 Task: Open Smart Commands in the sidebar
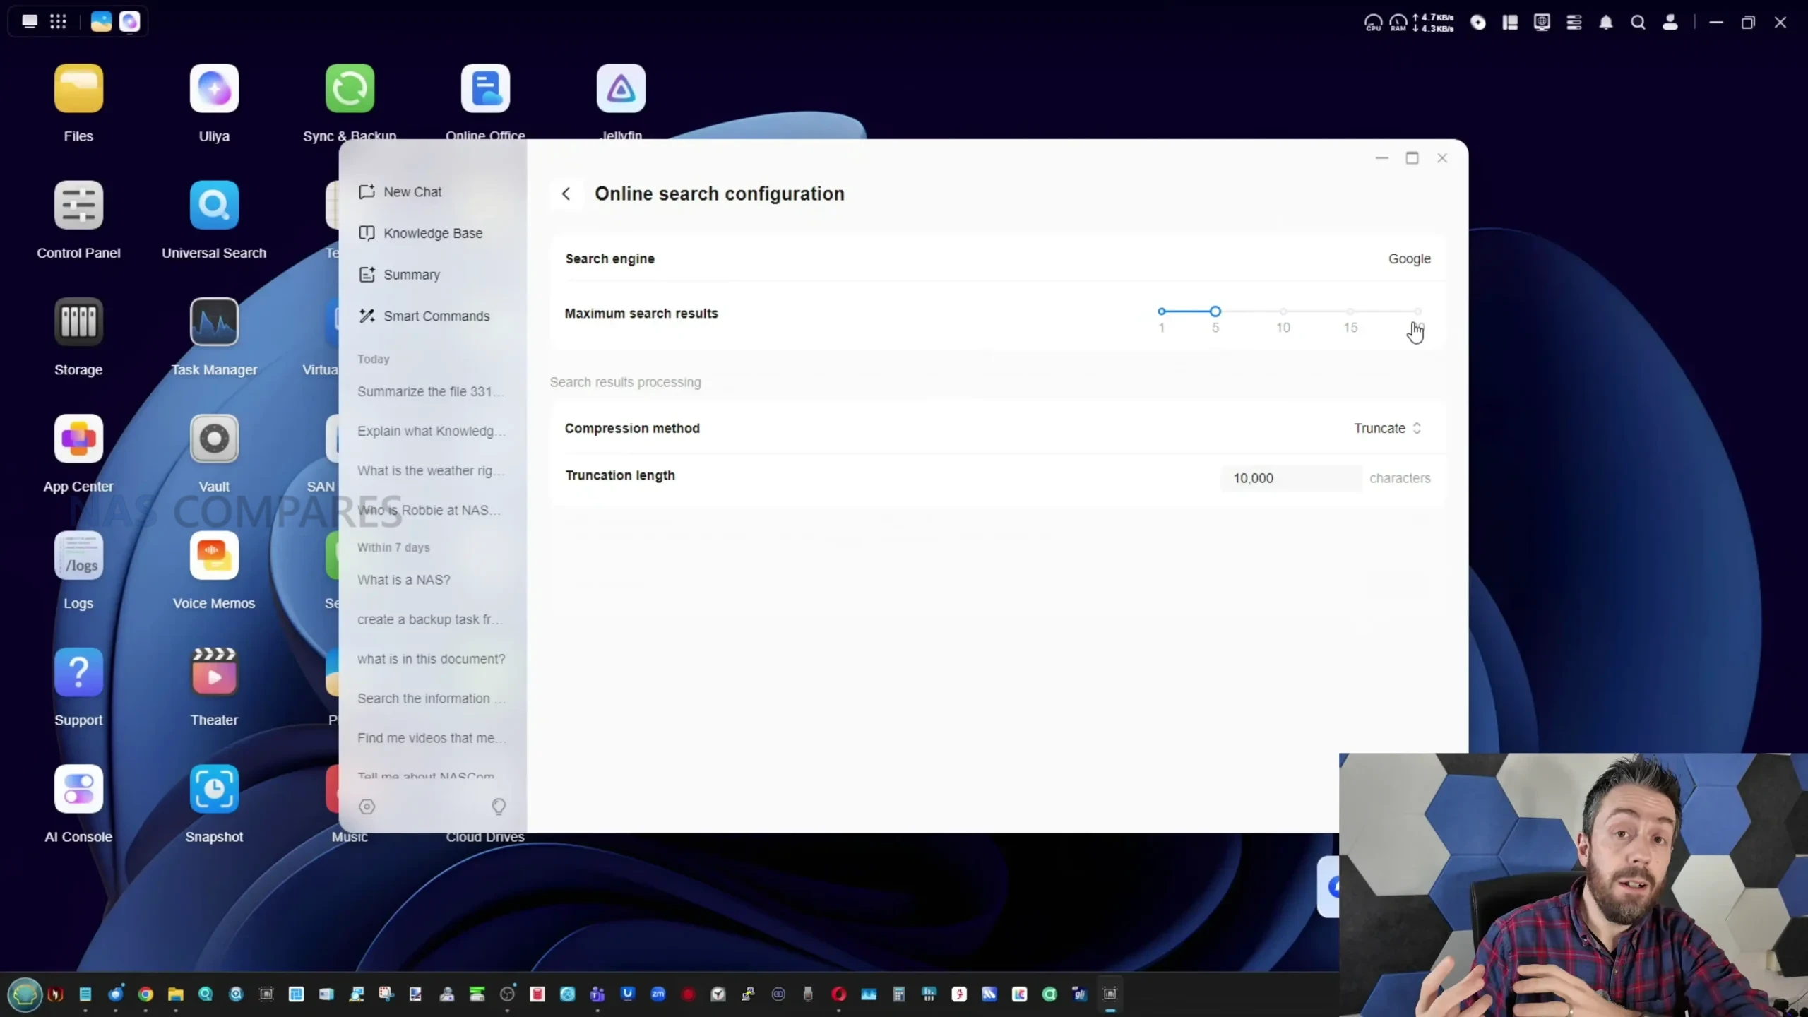point(436,316)
